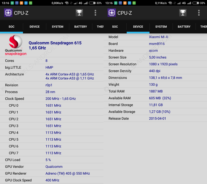Tap the Cores value '8'
207x184 pixels.
click(x=46, y=61)
